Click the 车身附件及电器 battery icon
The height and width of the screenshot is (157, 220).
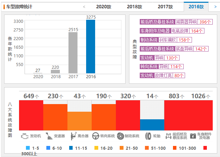coord(193,136)
